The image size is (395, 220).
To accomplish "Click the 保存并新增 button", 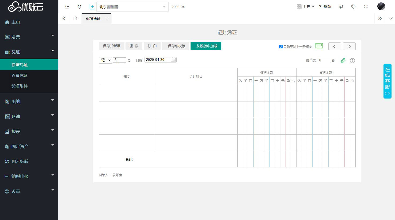I will (x=112, y=46).
